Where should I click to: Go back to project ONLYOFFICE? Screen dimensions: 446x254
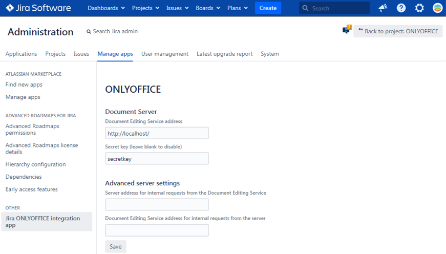tap(398, 31)
